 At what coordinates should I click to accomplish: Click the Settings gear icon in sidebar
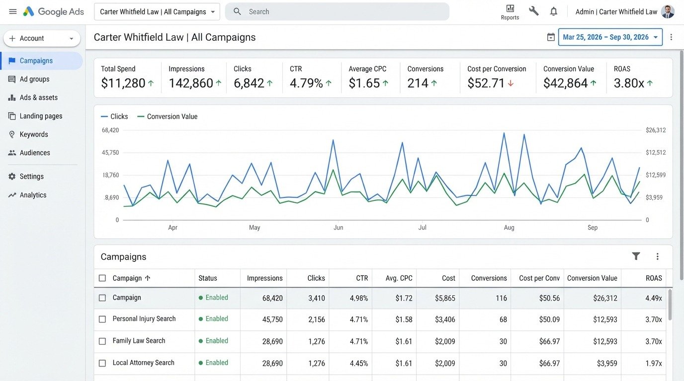click(12, 176)
